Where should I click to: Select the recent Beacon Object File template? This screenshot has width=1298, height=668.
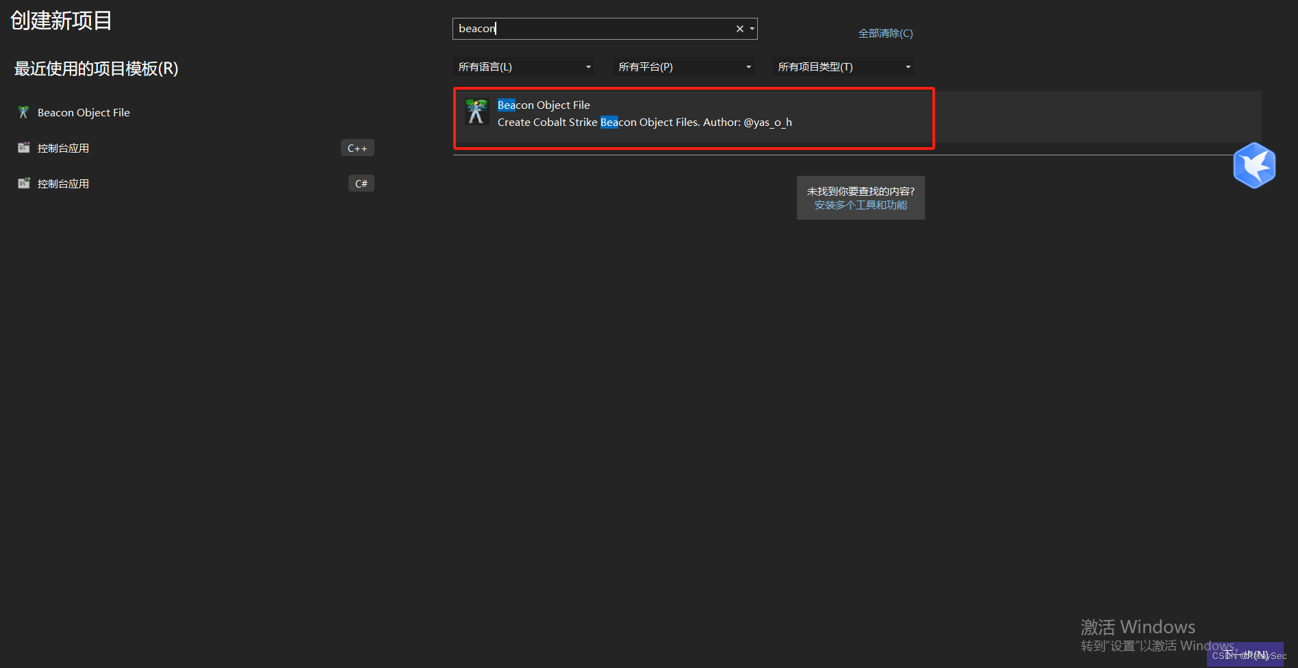pos(195,112)
